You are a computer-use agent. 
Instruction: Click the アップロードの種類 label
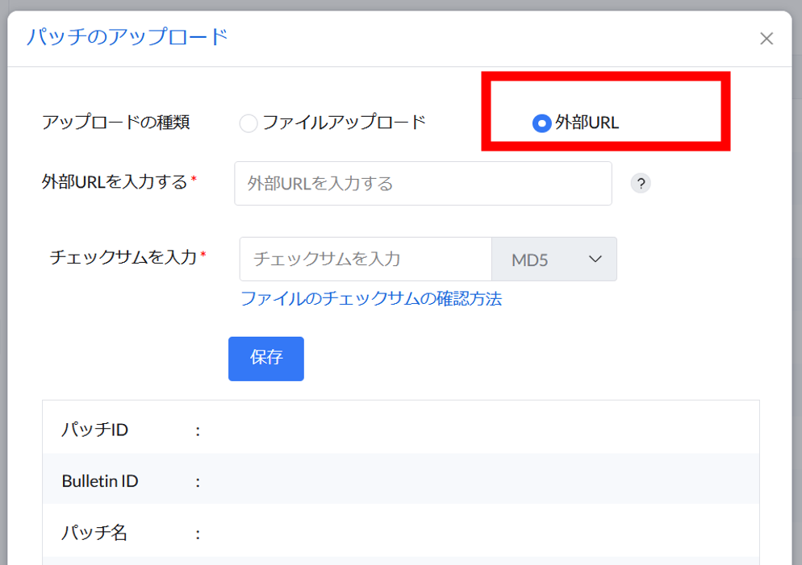[115, 123]
